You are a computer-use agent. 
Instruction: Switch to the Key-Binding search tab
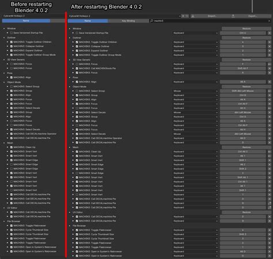tap(128, 21)
